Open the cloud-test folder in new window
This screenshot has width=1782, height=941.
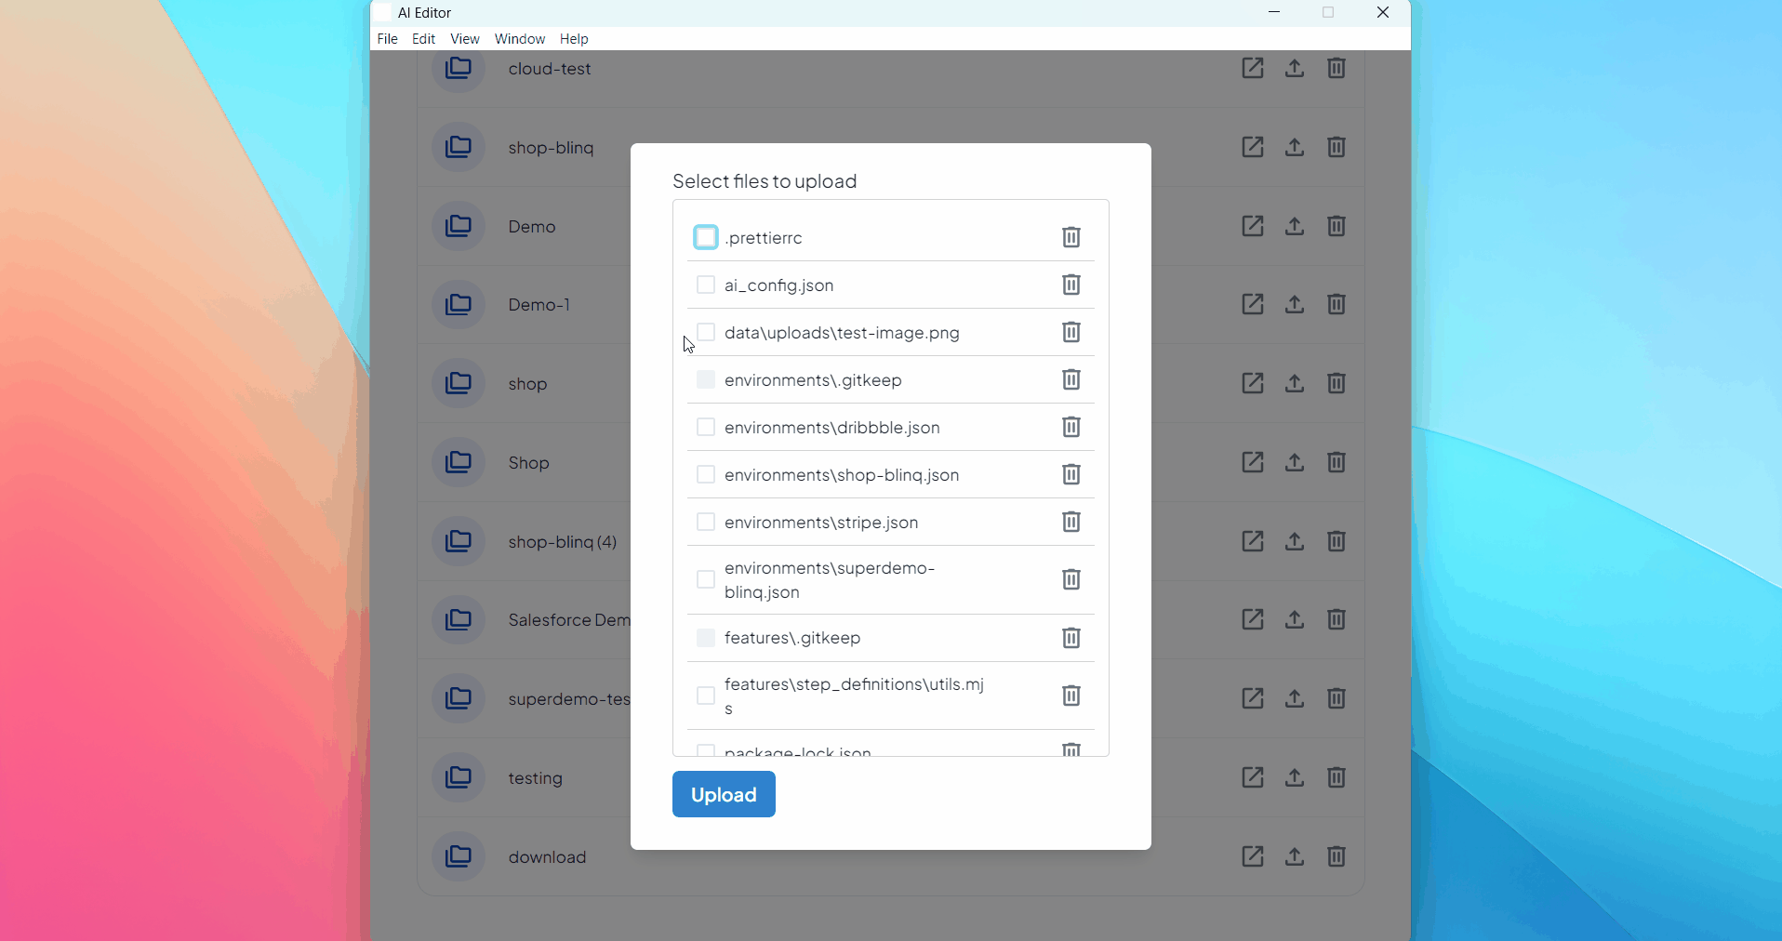click(1252, 68)
